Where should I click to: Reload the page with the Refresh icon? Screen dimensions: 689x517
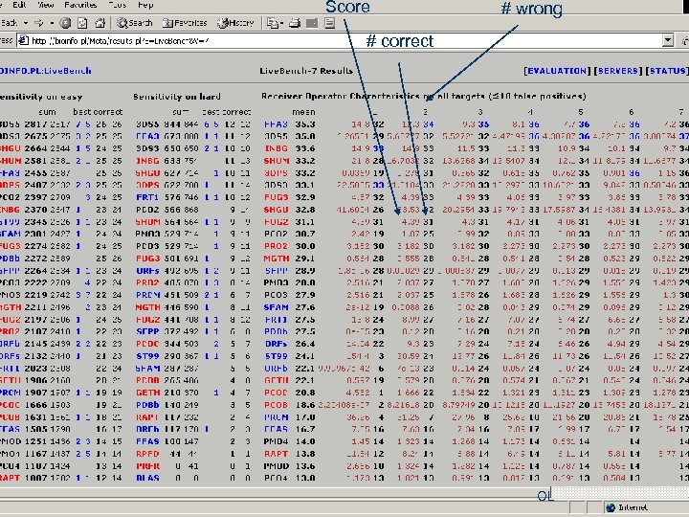point(82,23)
